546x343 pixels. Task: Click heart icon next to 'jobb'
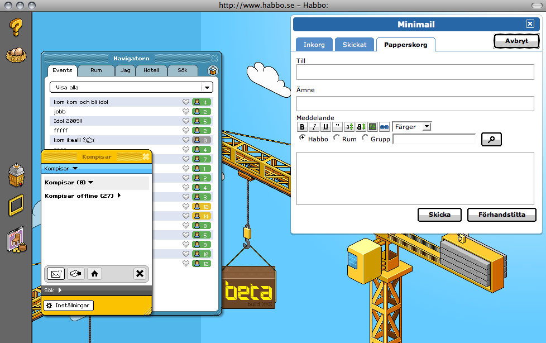tap(186, 112)
